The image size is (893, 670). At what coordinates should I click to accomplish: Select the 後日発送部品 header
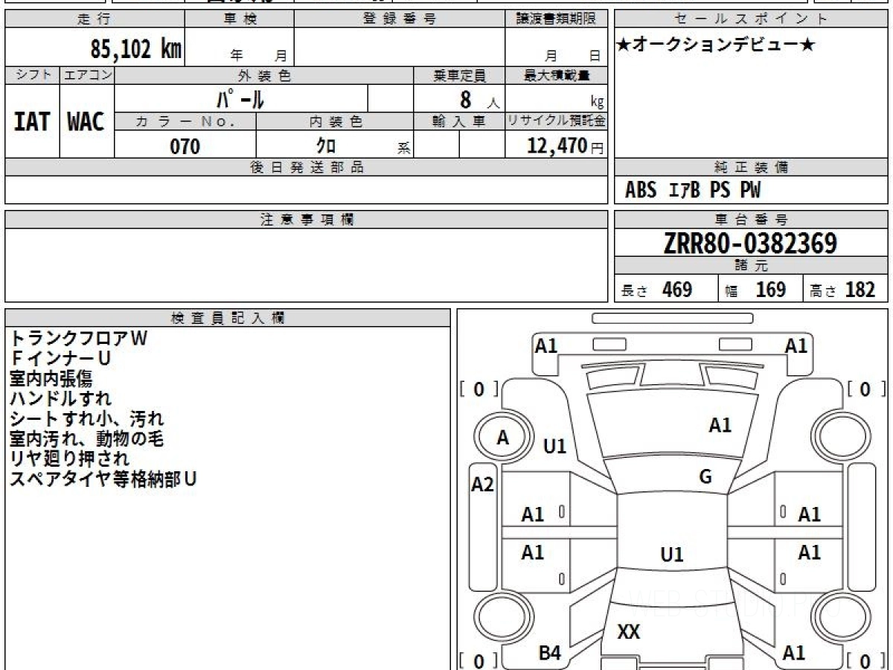[306, 167]
